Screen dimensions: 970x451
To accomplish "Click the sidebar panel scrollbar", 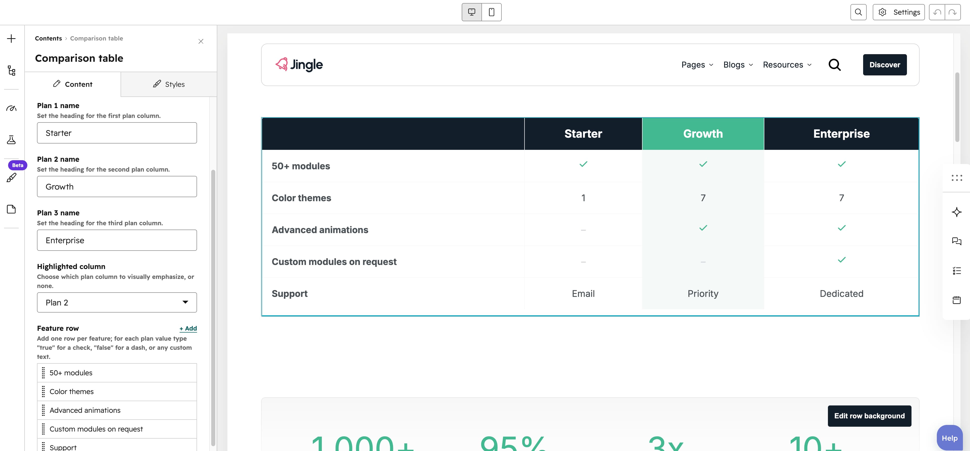I will tap(213, 308).
